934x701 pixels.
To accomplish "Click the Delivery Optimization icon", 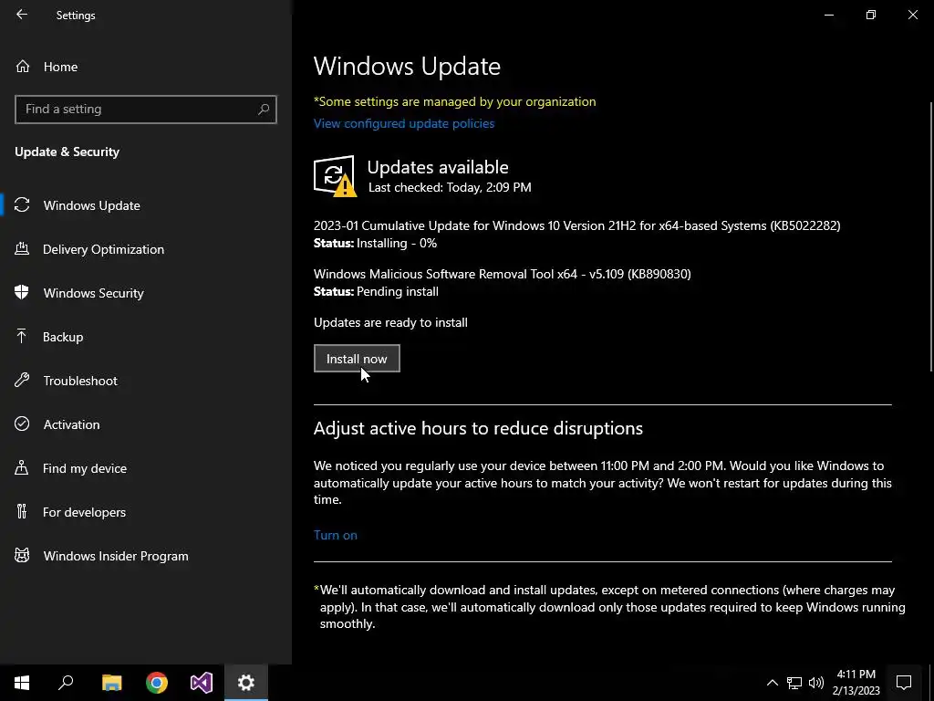I will tap(22, 248).
